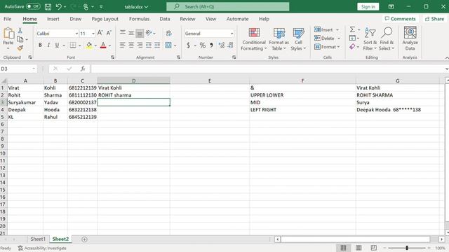Add a new sheet with plus icon
This screenshot has width=449, height=252.
84,239
